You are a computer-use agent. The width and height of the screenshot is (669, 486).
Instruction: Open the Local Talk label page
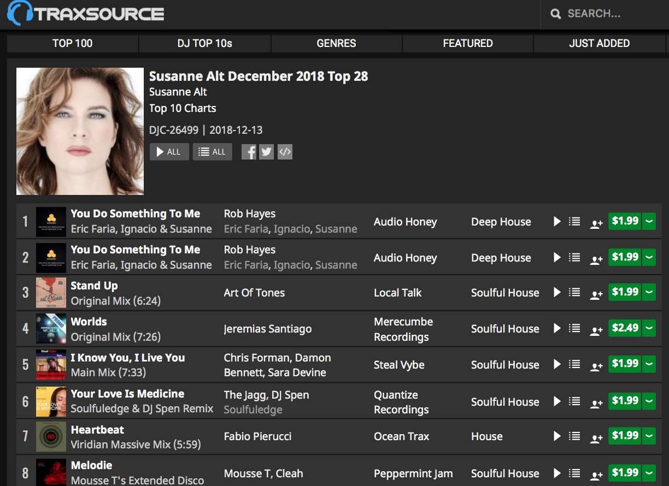pyautogui.click(x=397, y=293)
